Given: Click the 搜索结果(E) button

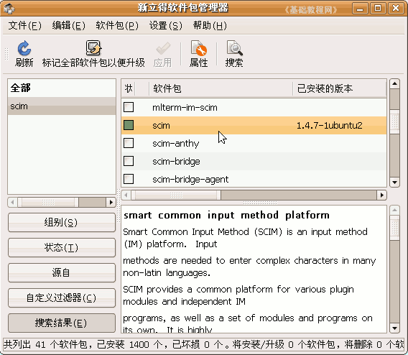Looking at the screenshot, I should 61,323.
